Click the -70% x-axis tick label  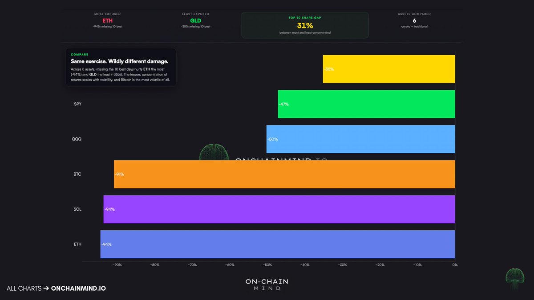coord(192,265)
